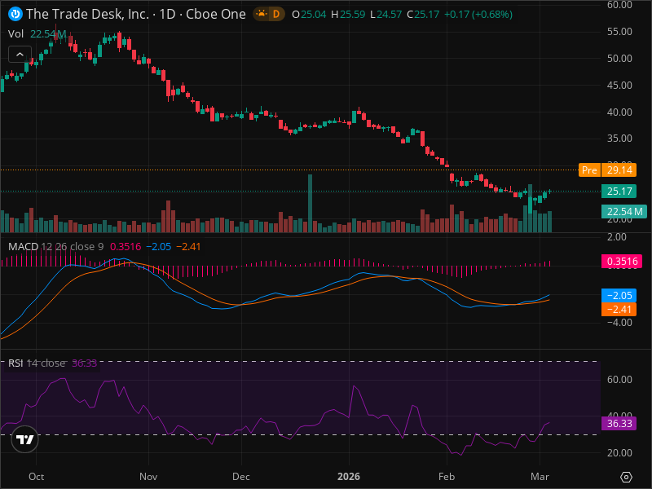This screenshot has width=652, height=489.
Task: Click the orange D data-delay badge
Action: point(276,15)
